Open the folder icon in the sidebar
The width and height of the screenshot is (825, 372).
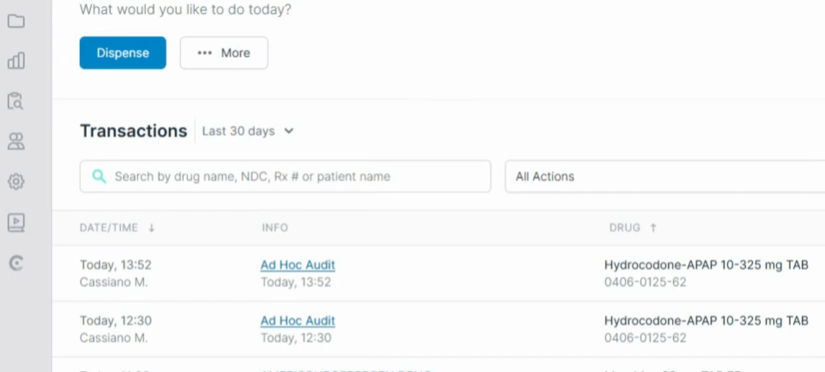[x=16, y=21]
